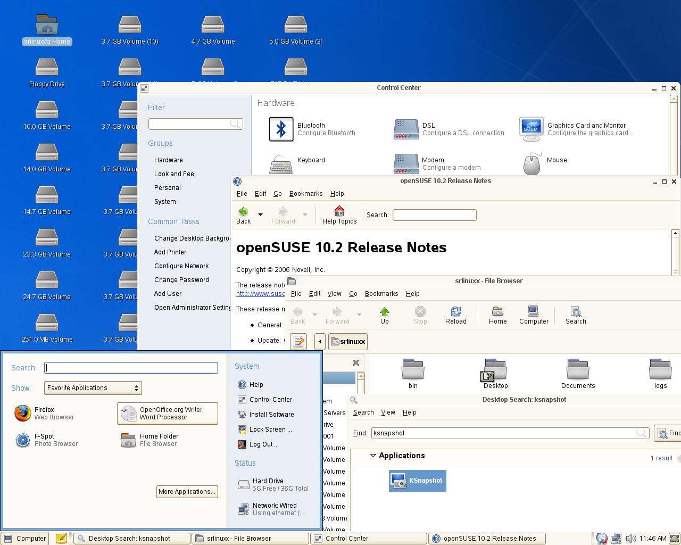The width and height of the screenshot is (681, 545).
Task: Open Go menu in Release Notes window
Action: click(278, 194)
